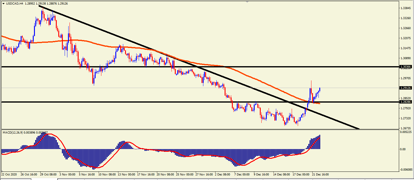
Task: Click the 25 Nov 00:00 time label
Action: 185,175
